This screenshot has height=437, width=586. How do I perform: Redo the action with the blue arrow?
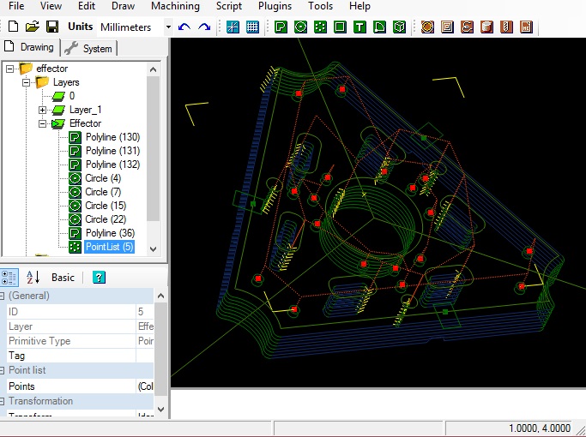(x=204, y=27)
